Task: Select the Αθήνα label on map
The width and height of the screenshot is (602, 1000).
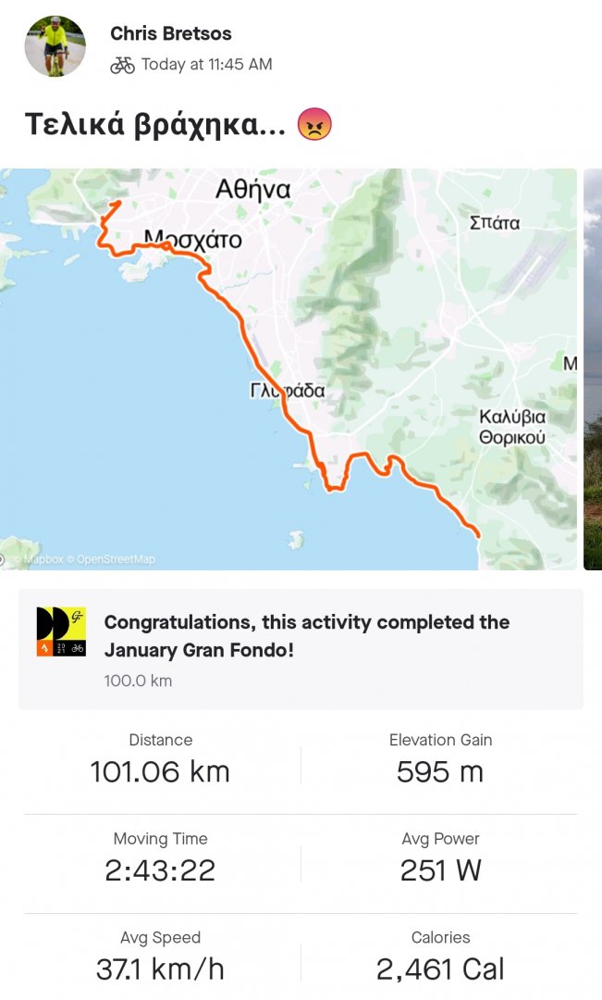Action: tap(252, 190)
